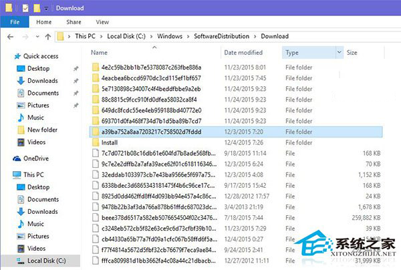Click SoftwareDistribution in address bar

(x=221, y=36)
